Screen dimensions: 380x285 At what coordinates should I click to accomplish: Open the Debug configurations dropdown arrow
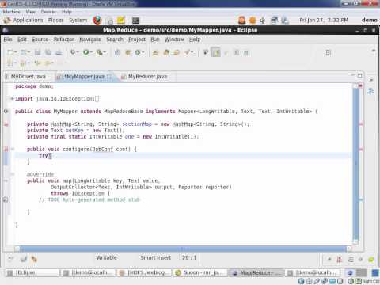pos(78,52)
